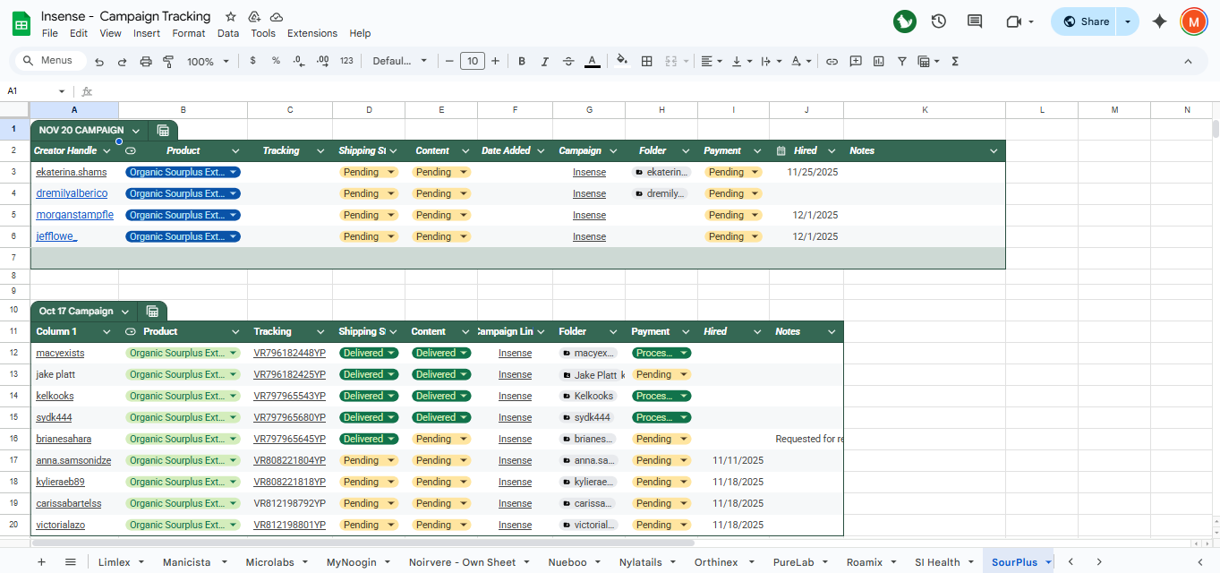Open the Insert menu
This screenshot has width=1220, height=573.
tap(147, 33)
